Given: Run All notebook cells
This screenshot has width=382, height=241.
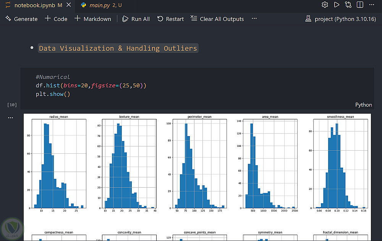Looking at the screenshot, I should [136, 19].
